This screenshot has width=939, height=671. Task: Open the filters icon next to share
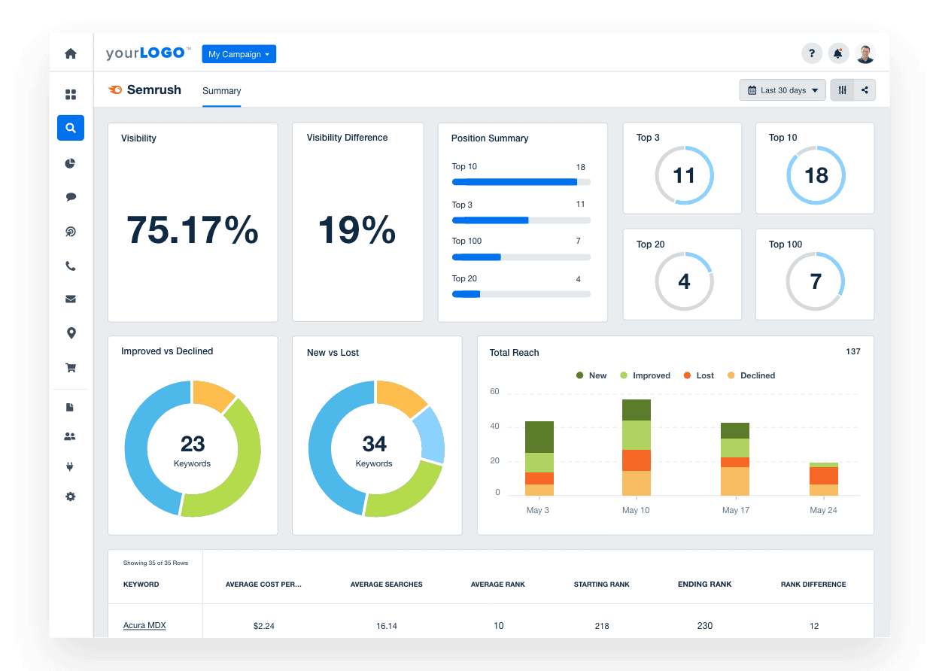[842, 90]
